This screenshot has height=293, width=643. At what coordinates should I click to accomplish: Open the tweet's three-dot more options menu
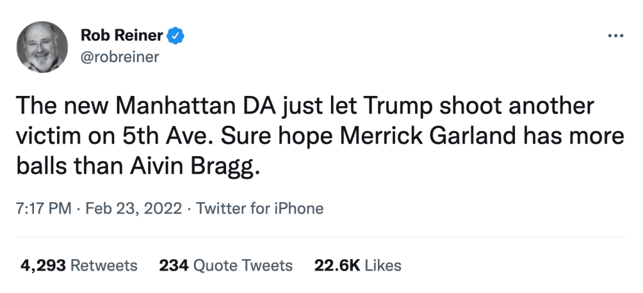point(615,35)
